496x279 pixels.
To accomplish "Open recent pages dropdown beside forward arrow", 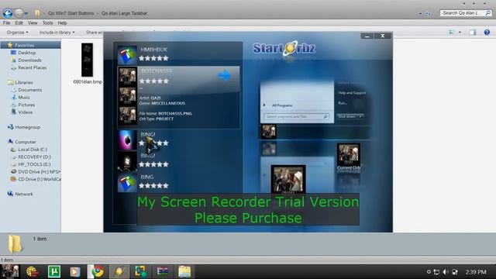I will pyautogui.click(x=26, y=14).
